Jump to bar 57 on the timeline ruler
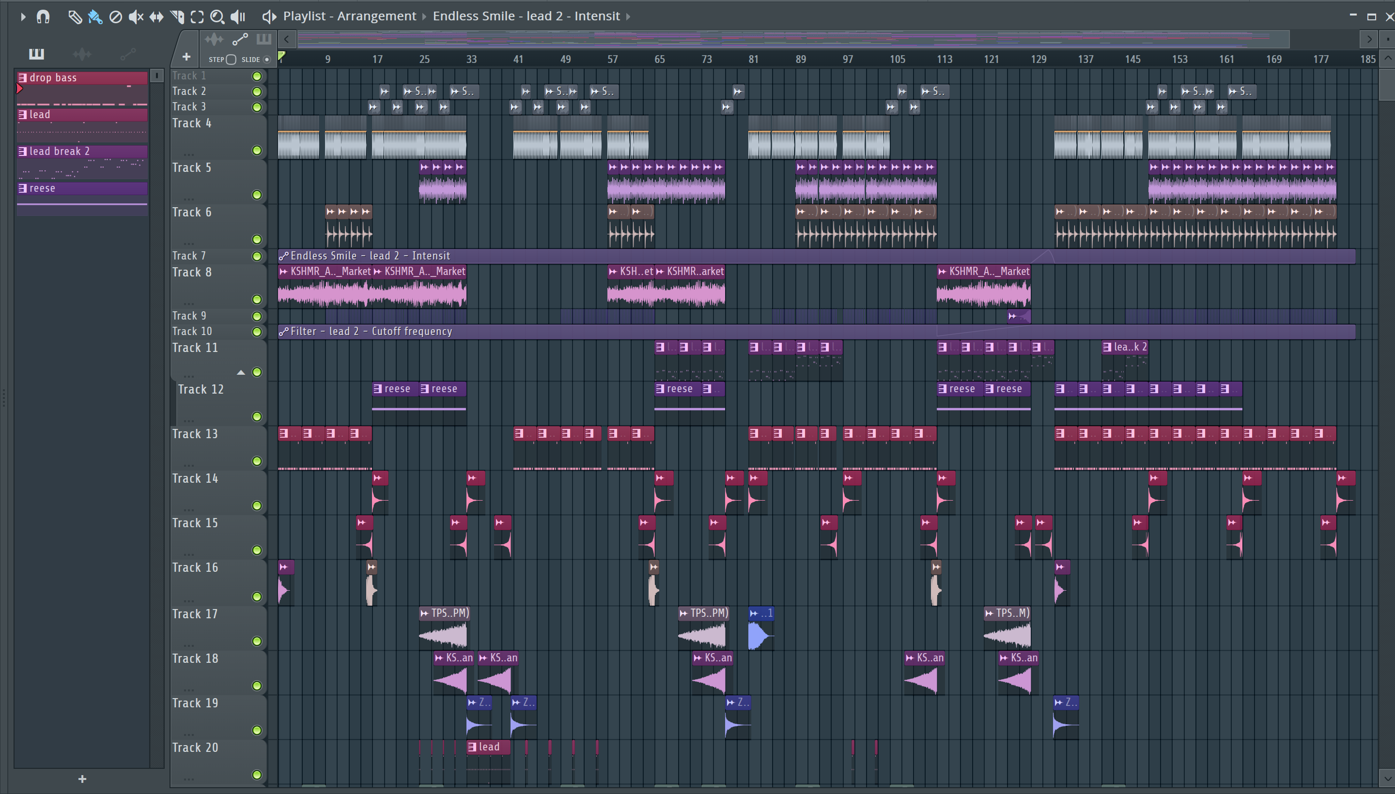 pos(613,59)
